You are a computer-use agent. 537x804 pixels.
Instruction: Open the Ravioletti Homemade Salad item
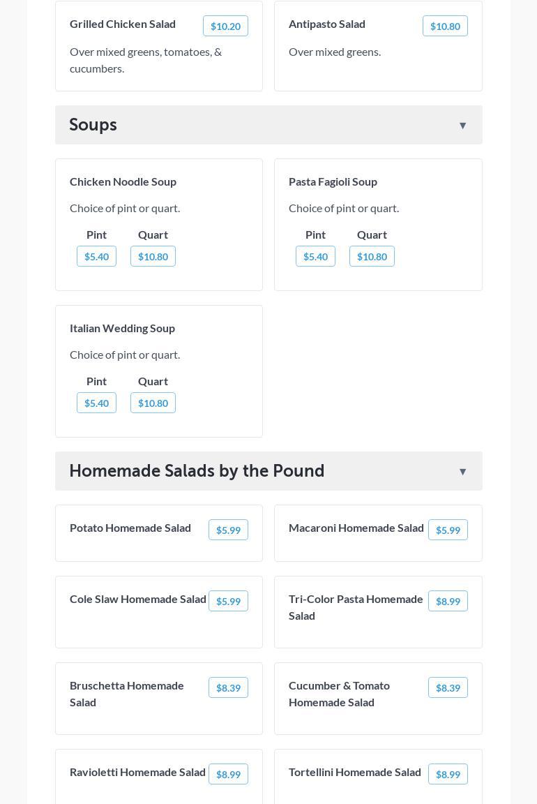[x=138, y=773]
